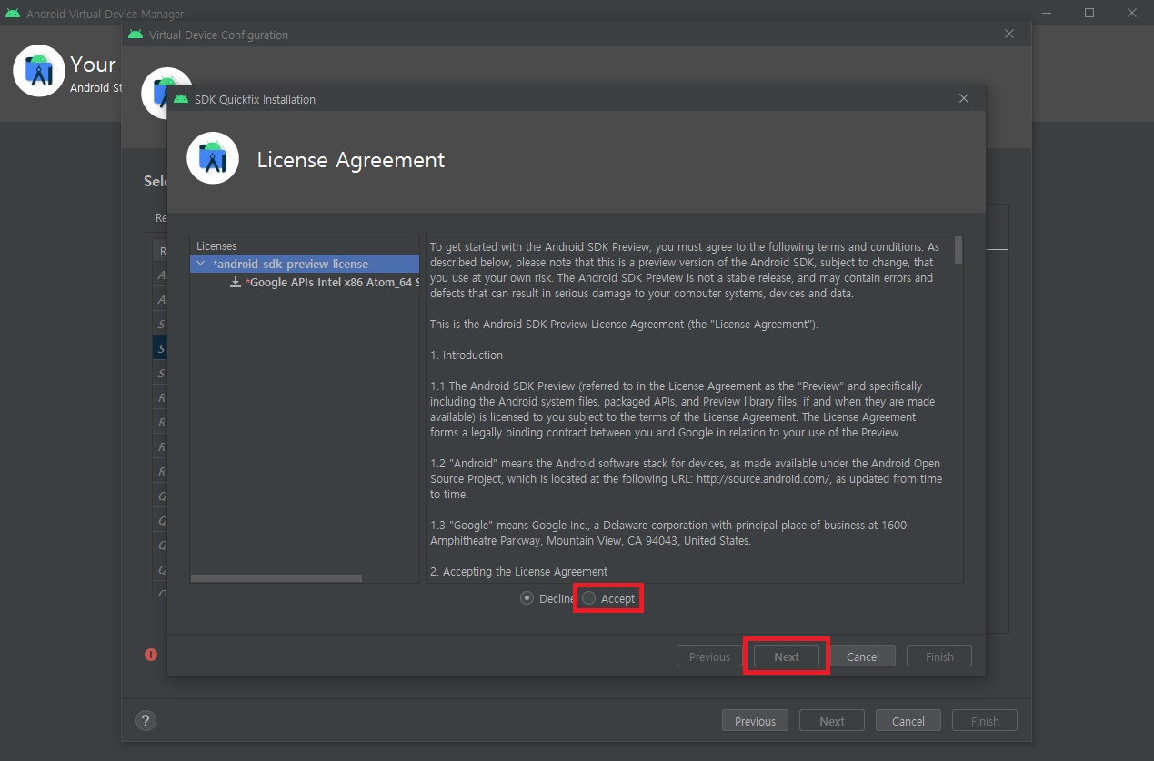Screen dimensions: 1154x761
Task: Close the Virtual Device Configuration window
Action: coord(1009,35)
